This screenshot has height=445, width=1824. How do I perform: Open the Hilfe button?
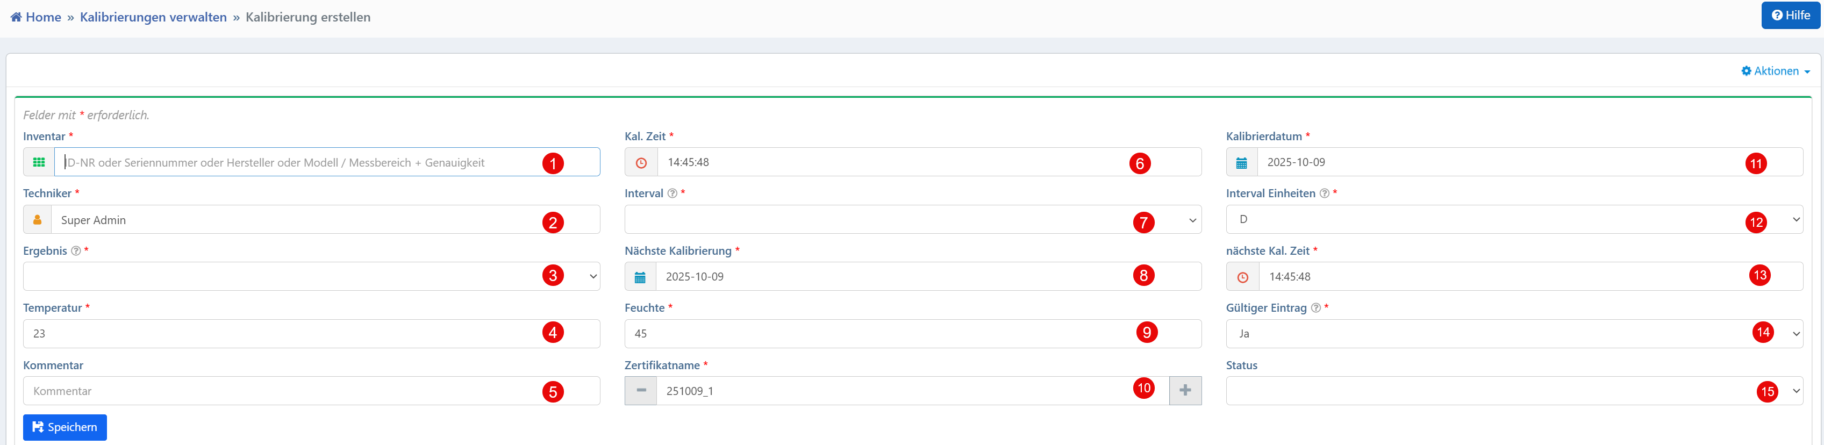coord(1790,15)
